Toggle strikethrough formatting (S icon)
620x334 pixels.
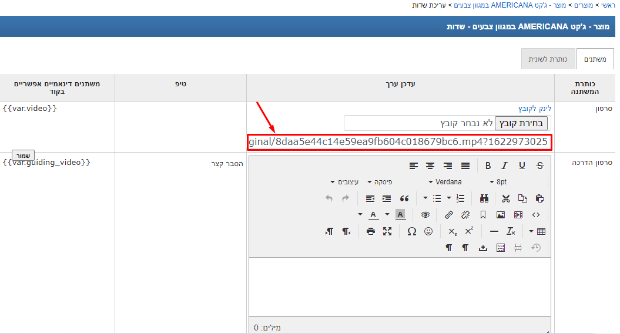click(539, 166)
